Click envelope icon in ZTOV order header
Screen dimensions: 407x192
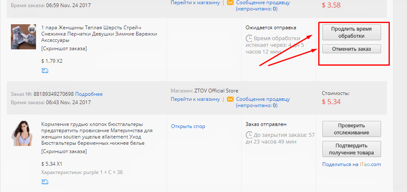tap(230, 99)
